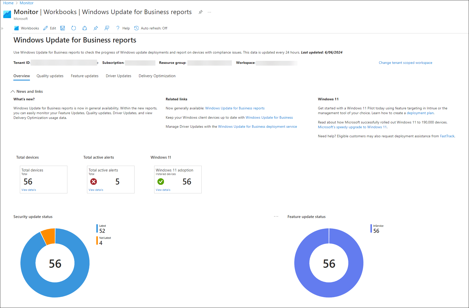This screenshot has height=308, width=469.
Task: Open the Windows Update for Business reports link
Action: tap(235, 108)
